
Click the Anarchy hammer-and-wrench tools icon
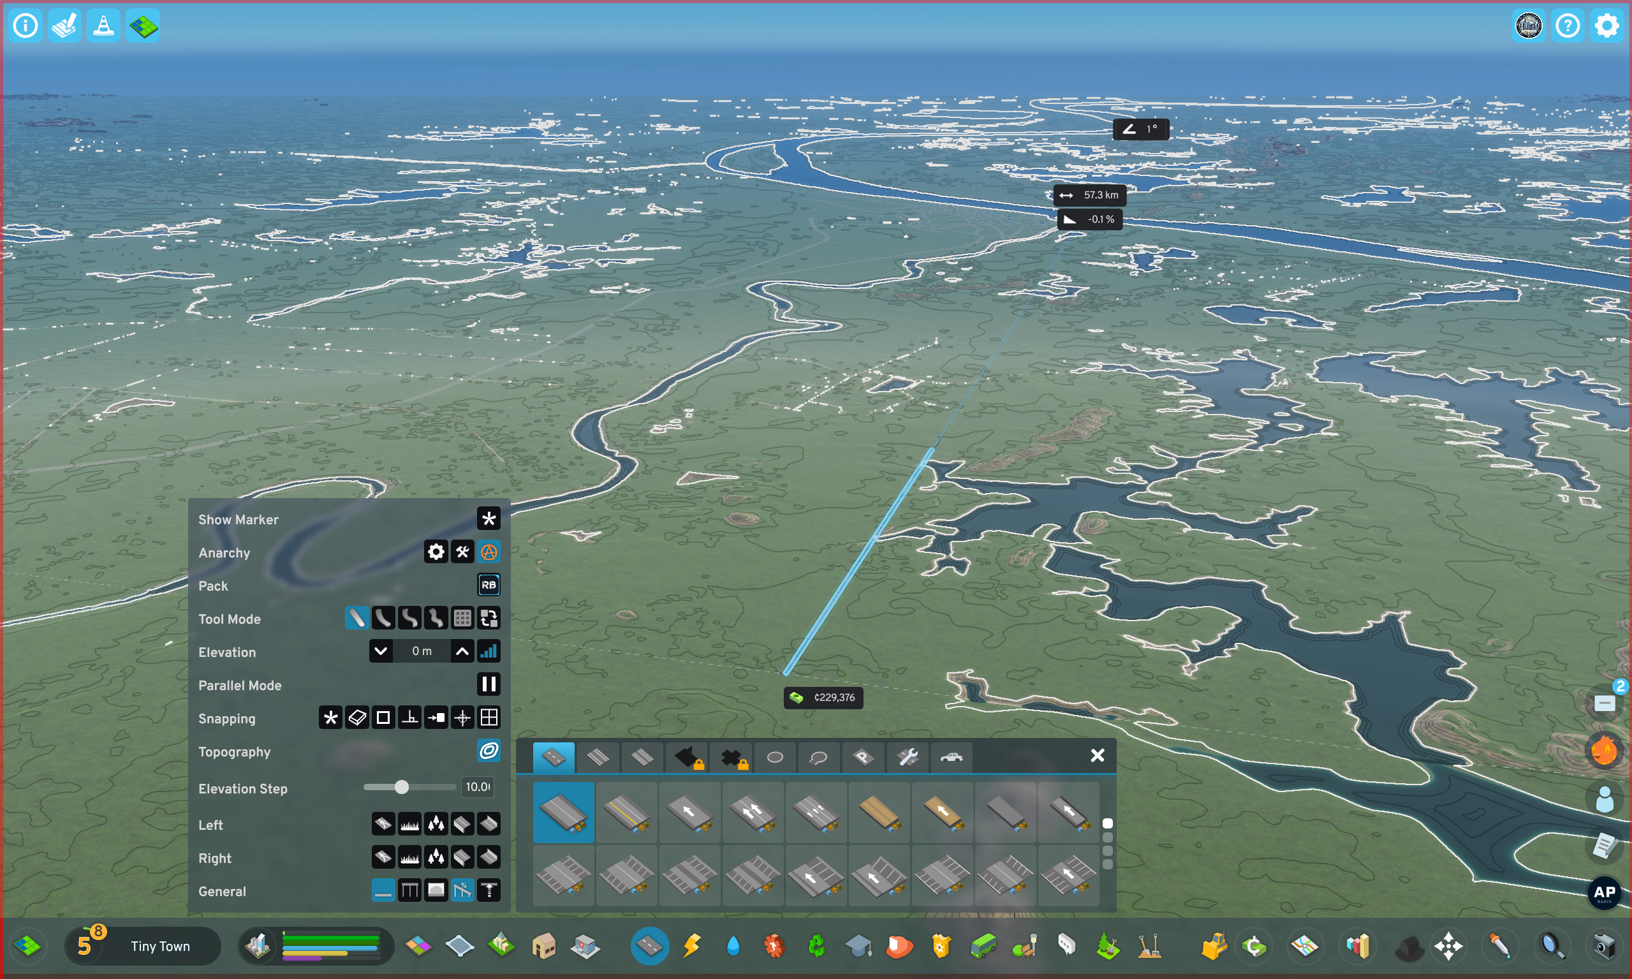pos(462,552)
